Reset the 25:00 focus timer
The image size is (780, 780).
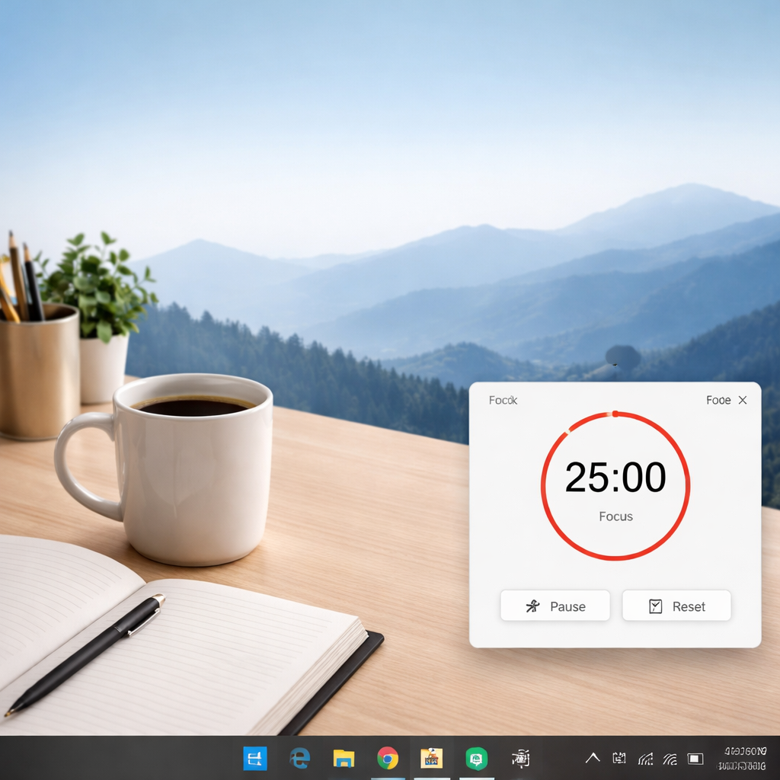click(676, 606)
